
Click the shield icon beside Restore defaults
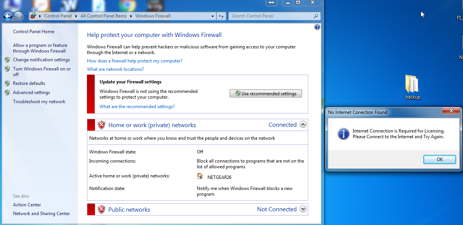tap(7, 83)
